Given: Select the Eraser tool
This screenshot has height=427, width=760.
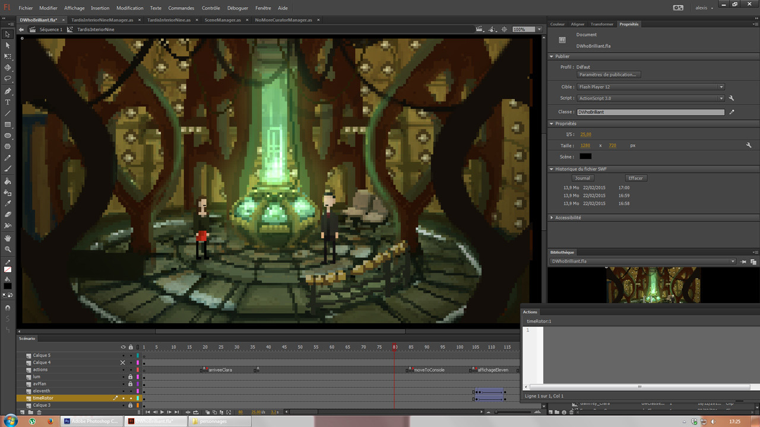Looking at the screenshot, I should 8,215.
